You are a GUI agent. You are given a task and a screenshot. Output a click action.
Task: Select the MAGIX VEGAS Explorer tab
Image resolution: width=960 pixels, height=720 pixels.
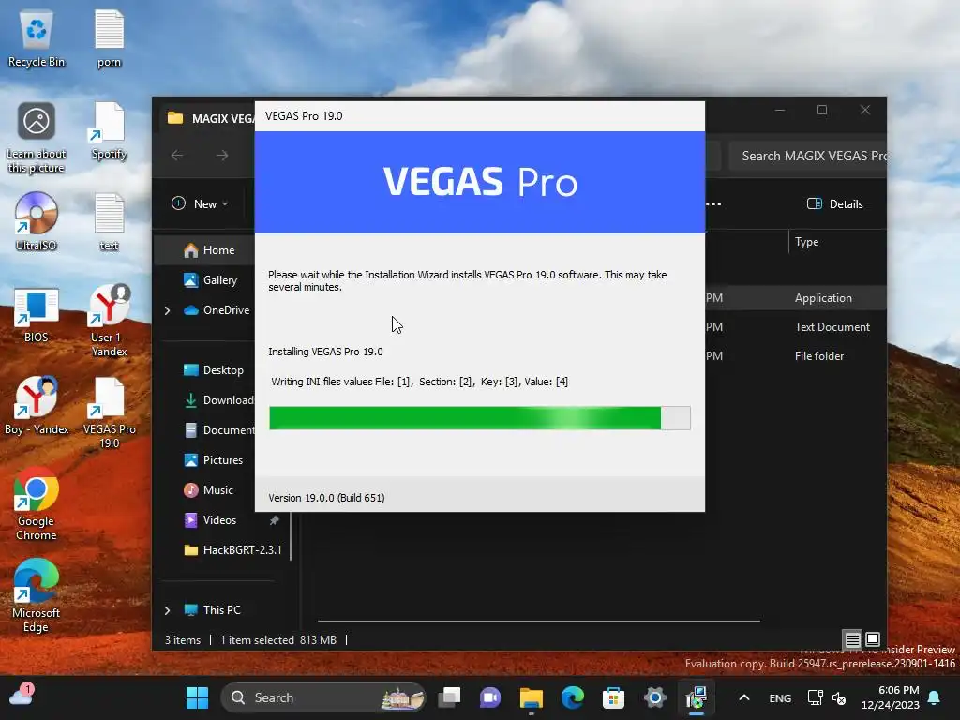(209, 118)
